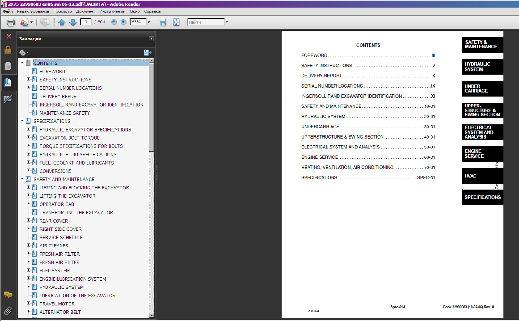Click the Найти search field
This screenshot has height=321, width=519.
tap(206, 22)
